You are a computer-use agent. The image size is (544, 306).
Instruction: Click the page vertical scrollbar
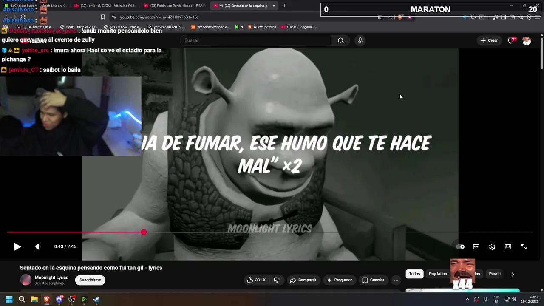click(541, 53)
